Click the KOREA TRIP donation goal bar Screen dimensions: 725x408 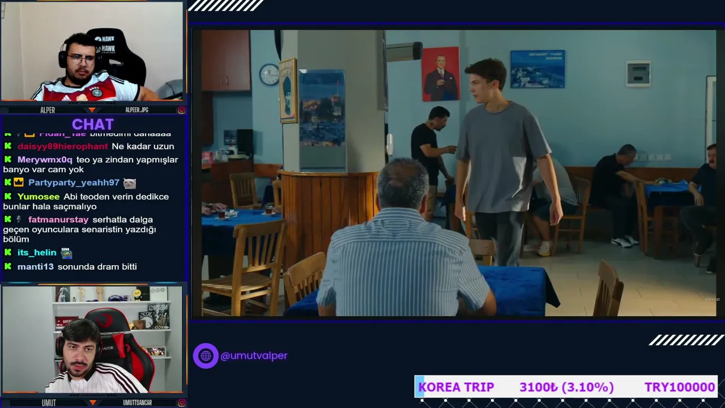click(x=566, y=387)
